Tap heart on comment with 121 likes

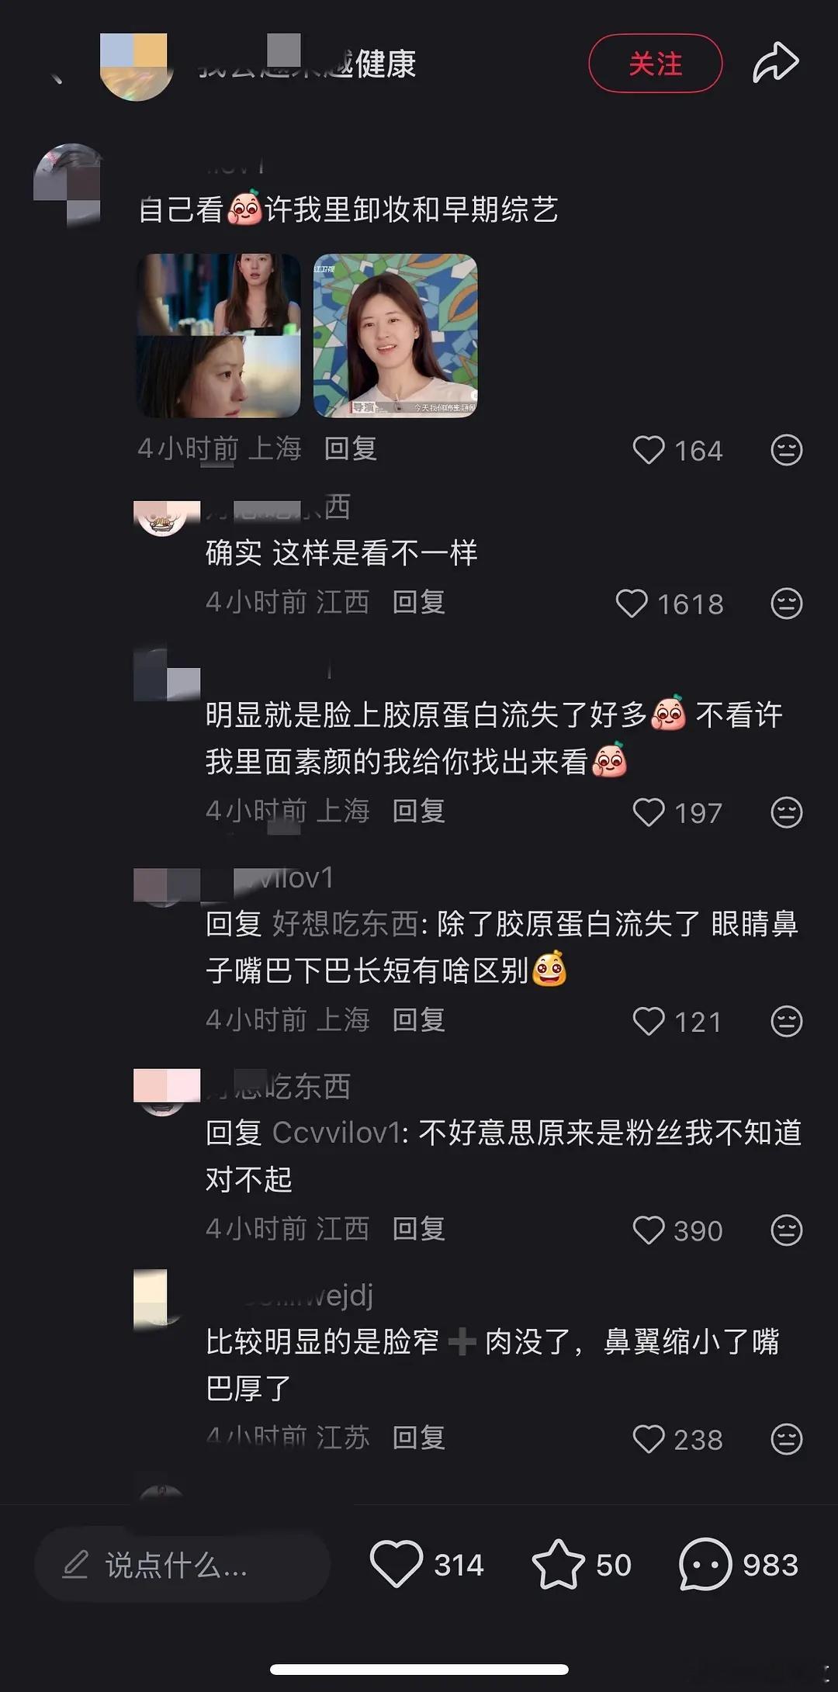(x=649, y=1021)
